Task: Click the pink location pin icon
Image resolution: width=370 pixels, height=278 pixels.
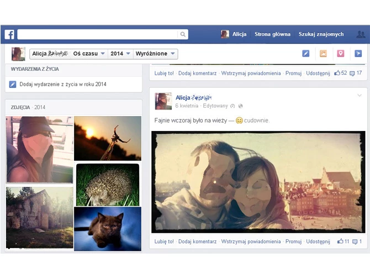Action: (x=341, y=54)
